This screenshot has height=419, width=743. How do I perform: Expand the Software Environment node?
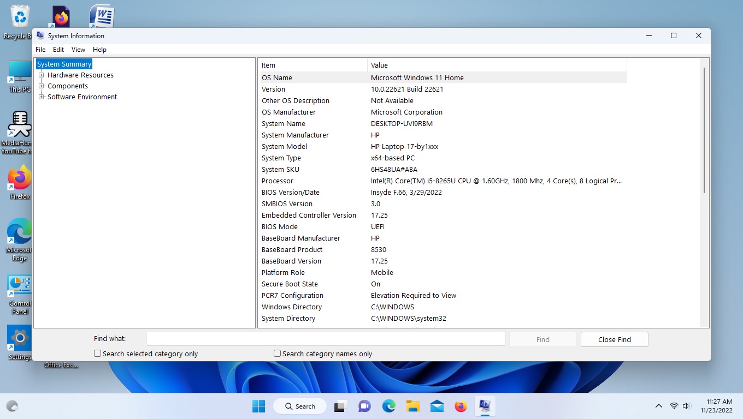(x=42, y=97)
